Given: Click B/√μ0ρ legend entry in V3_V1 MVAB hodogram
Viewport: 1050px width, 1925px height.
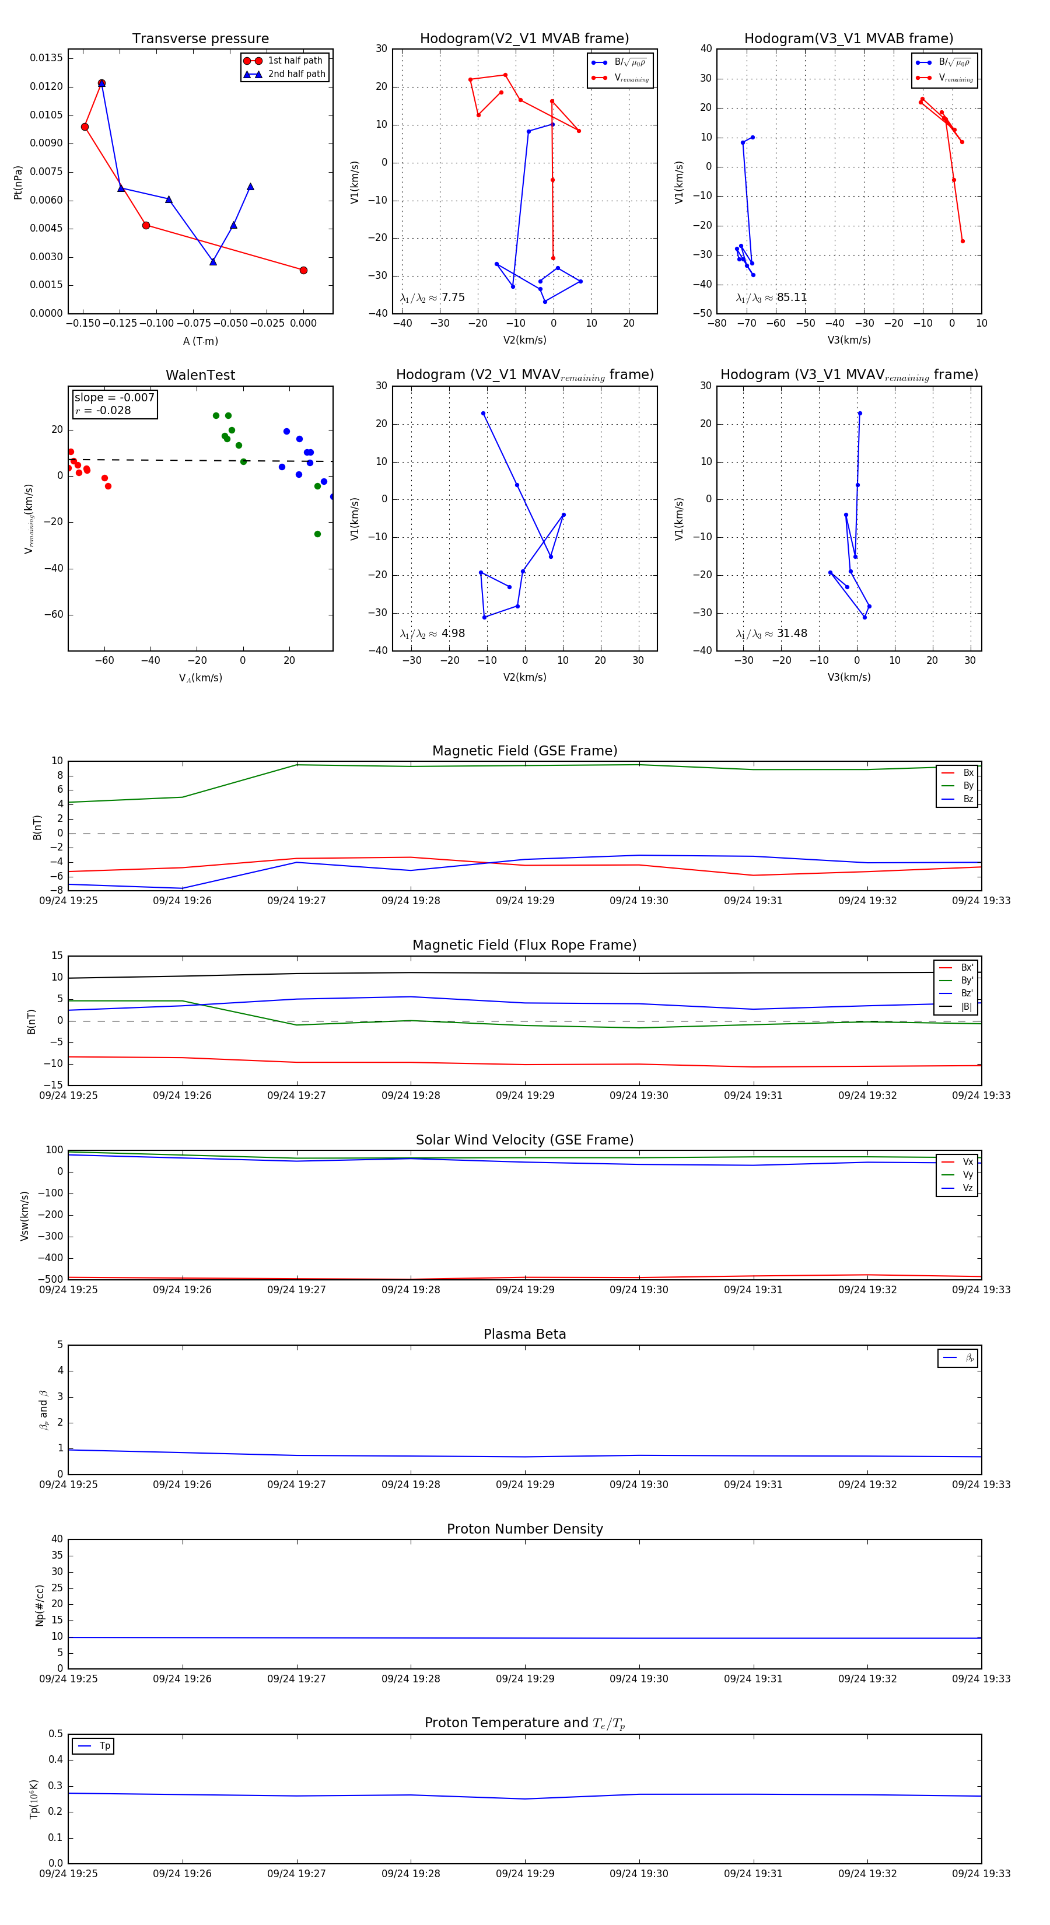Looking at the screenshot, I should click(x=944, y=63).
